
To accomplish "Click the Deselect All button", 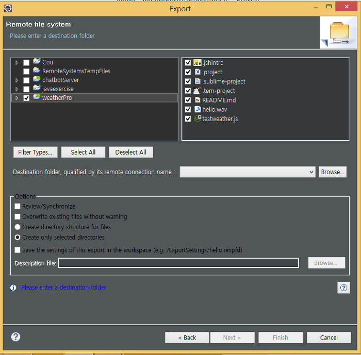I will pos(131,152).
